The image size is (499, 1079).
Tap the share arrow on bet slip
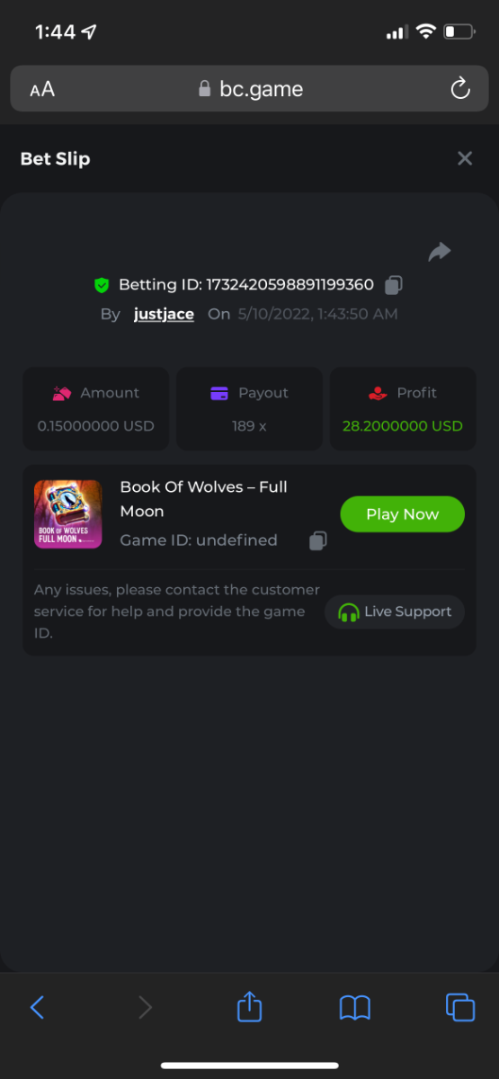440,253
